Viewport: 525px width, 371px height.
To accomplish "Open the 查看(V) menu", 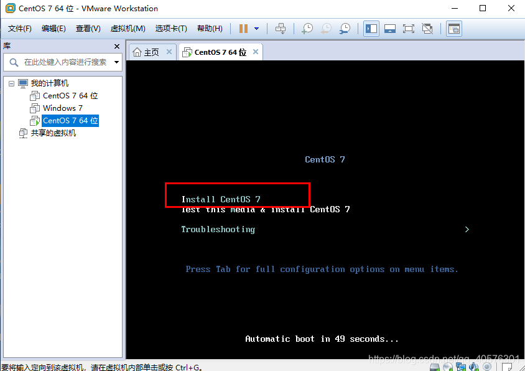I will (x=88, y=29).
